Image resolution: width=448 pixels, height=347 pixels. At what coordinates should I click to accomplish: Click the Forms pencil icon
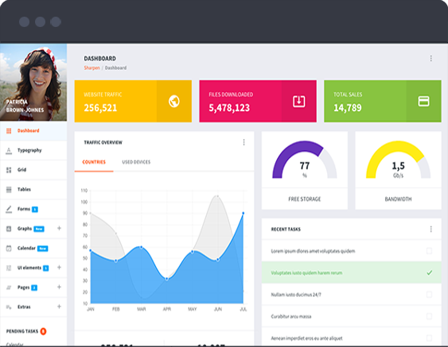tap(9, 210)
